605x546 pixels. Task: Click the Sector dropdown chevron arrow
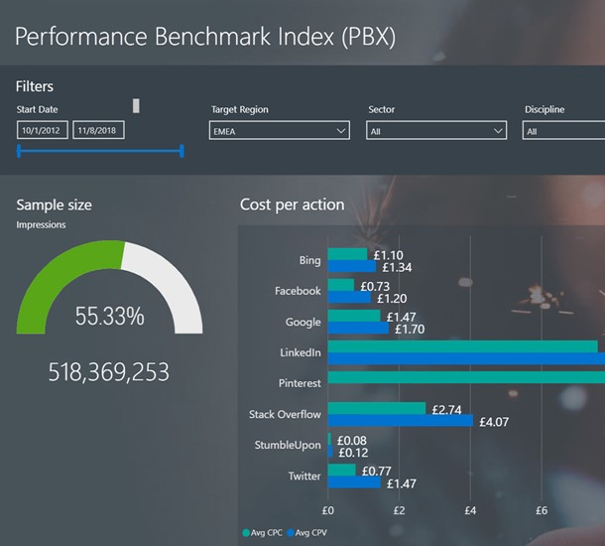tap(498, 131)
